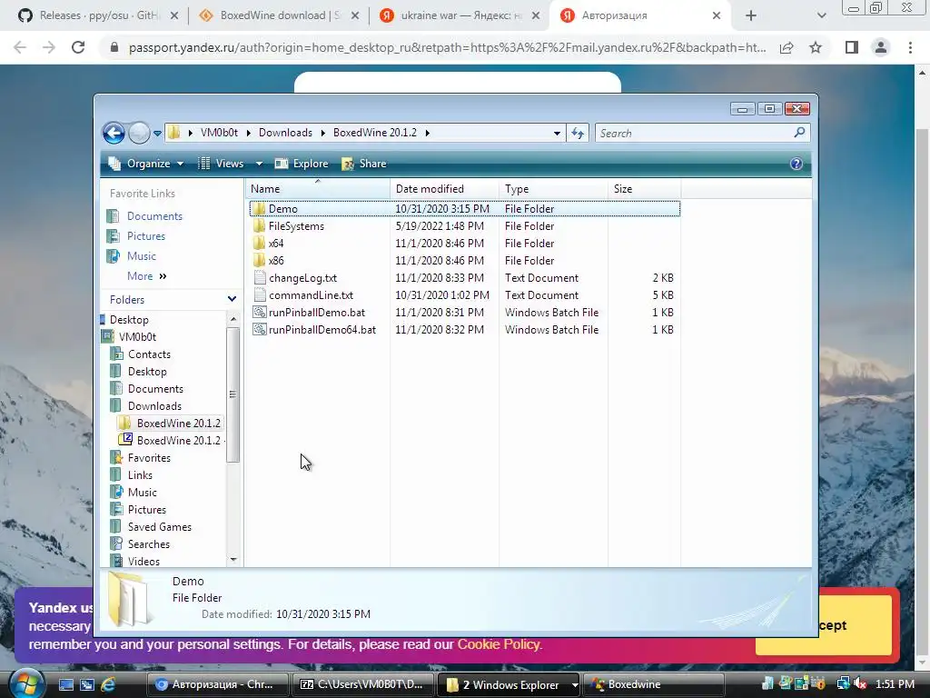Screen dimensions: 930x698
Task: Select the Pictures favorite link
Action: point(146,236)
